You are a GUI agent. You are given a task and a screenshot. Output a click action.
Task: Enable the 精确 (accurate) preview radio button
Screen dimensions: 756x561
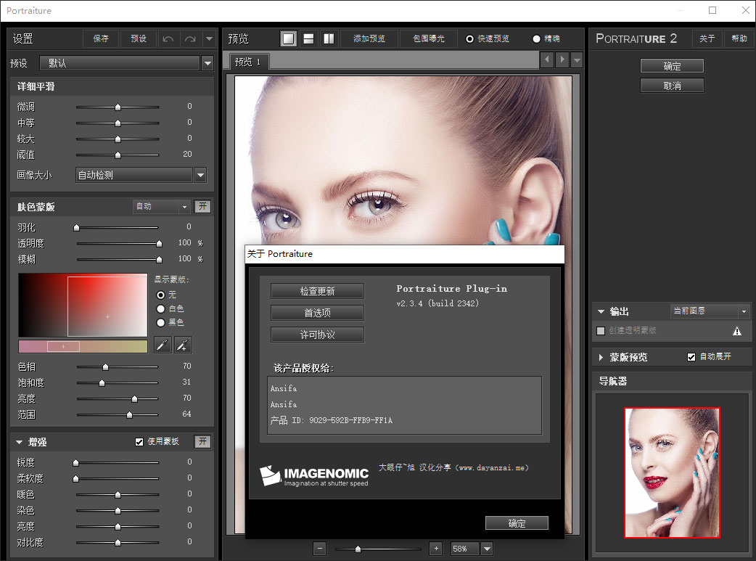click(537, 39)
